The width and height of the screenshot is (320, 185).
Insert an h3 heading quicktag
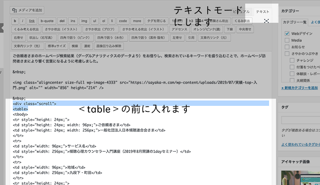[x=191, y=21]
